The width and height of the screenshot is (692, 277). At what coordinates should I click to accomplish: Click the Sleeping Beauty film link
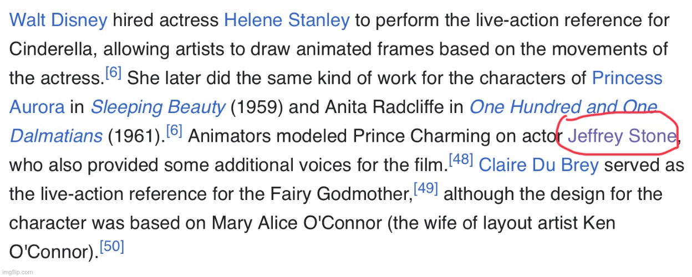point(157,107)
